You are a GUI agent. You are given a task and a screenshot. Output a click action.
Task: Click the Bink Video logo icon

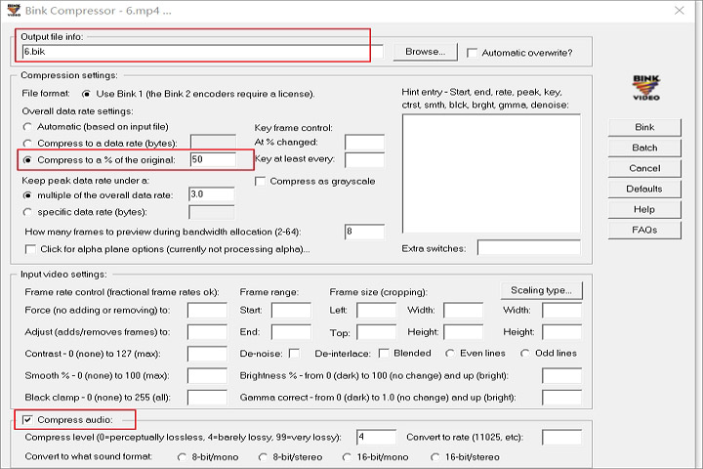click(645, 88)
